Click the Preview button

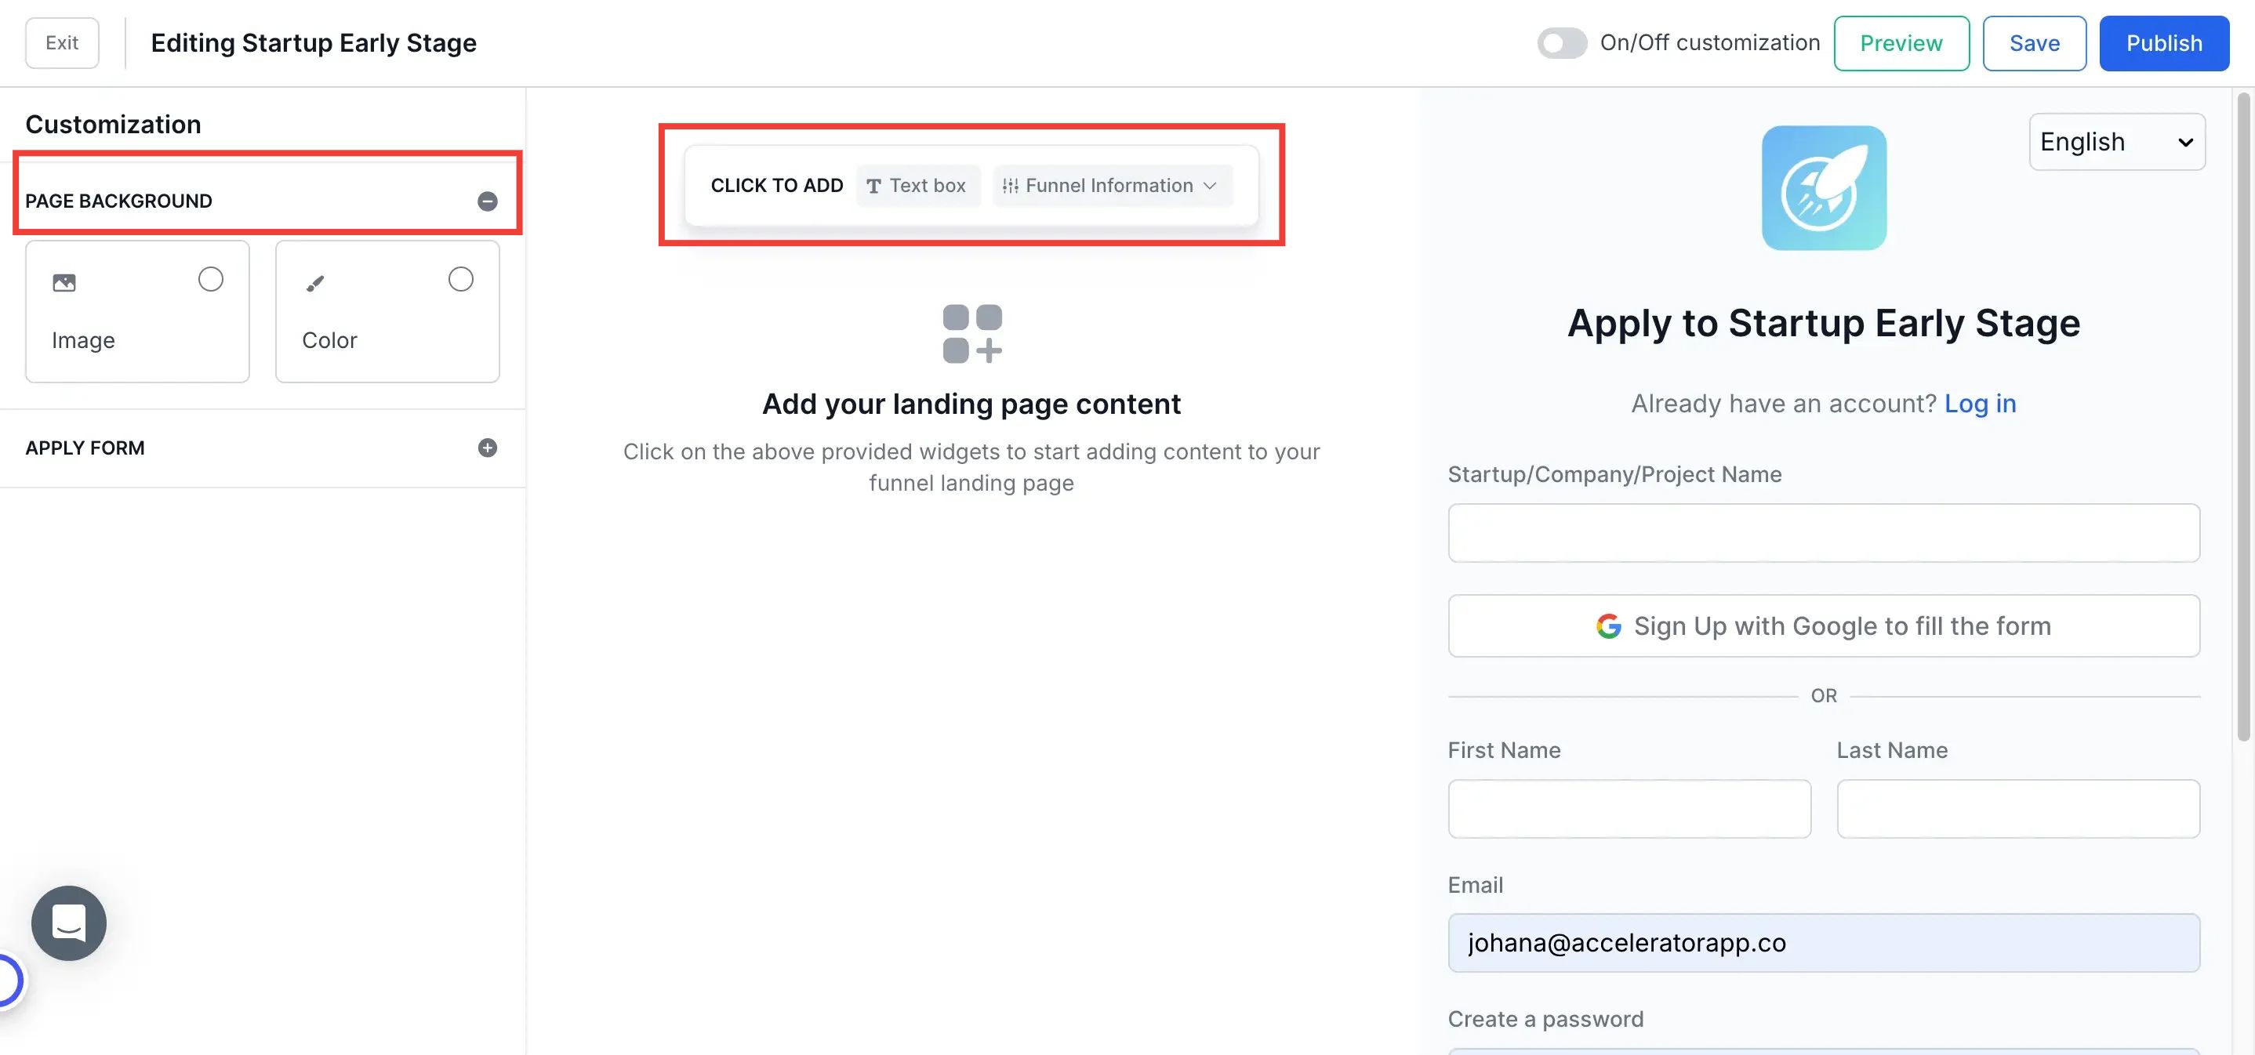[x=1901, y=43]
